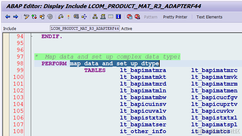
Task: Go back with the left arrow icon
Action: point(7,16)
